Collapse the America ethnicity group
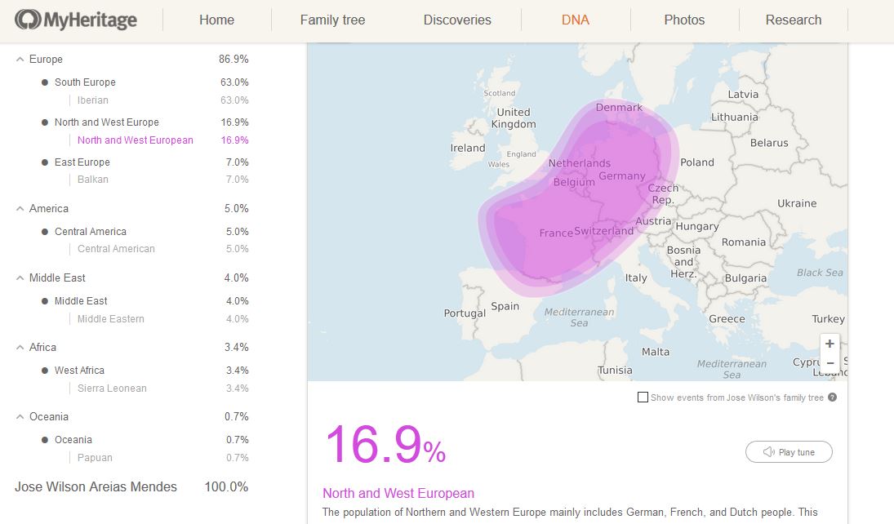This screenshot has height=524, width=894. [20, 209]
